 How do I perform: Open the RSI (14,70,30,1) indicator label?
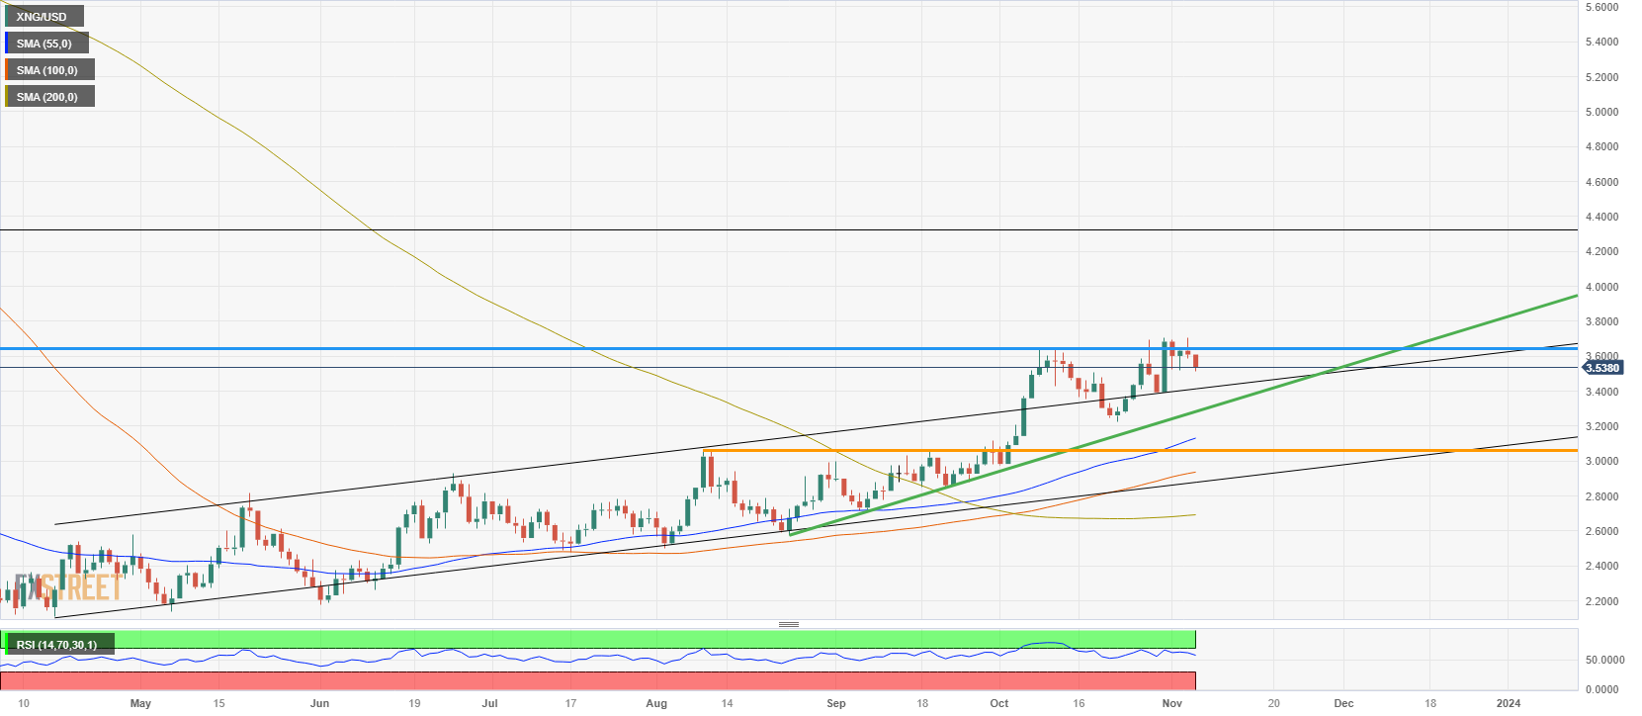(x=57, y=645)
